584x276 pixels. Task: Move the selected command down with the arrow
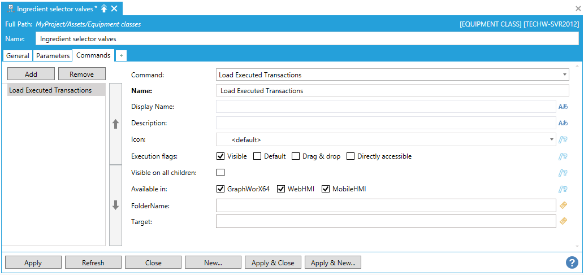point(115,205)
